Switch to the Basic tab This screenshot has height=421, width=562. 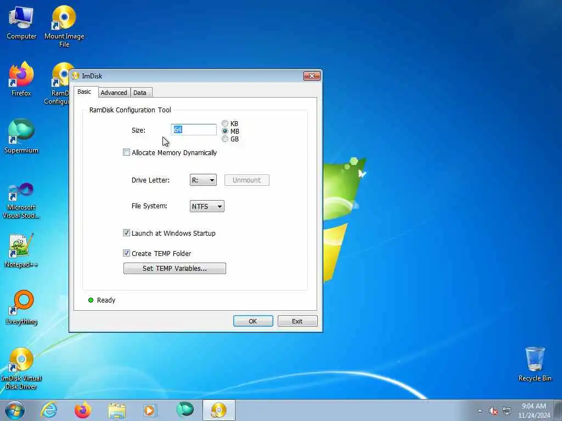click(x=84, y=92)
